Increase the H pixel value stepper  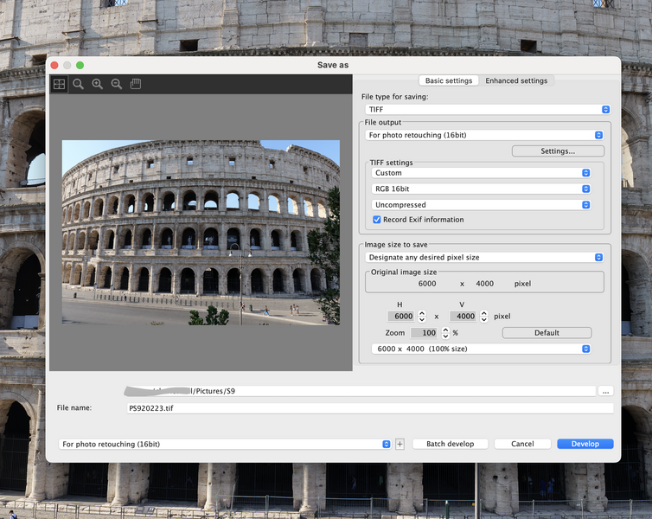coord(422,313)
